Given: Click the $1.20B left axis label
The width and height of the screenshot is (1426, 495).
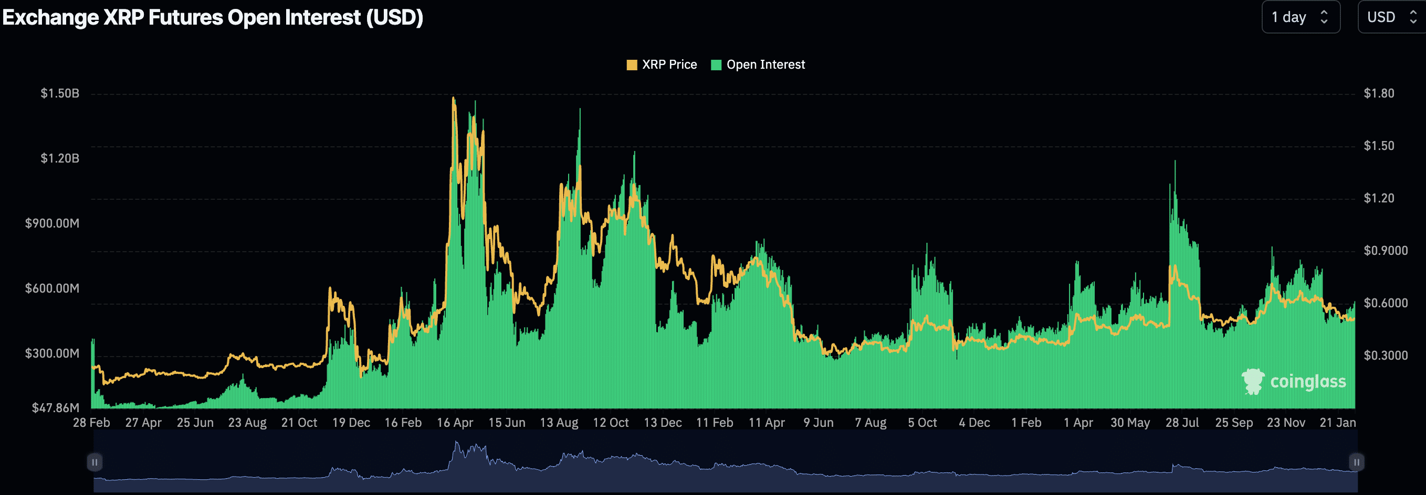Looking at the screenshot, I should pyautogui.click(x=60, y=159).
